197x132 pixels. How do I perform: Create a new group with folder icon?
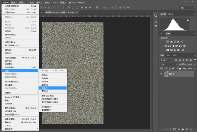coord(182,129)
